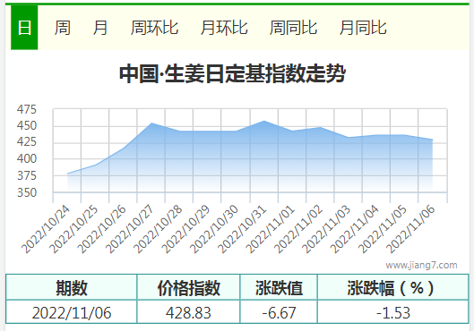Click y-axis value 375
Viewport: 474px width, 331px height.
[27, 175]
